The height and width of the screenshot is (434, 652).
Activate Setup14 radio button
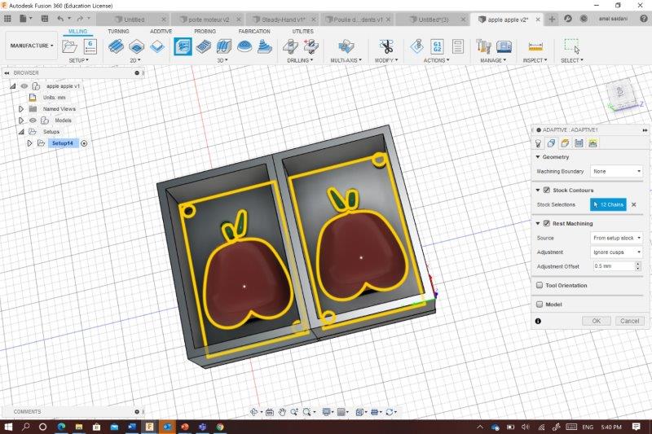[x=84, y=143]
